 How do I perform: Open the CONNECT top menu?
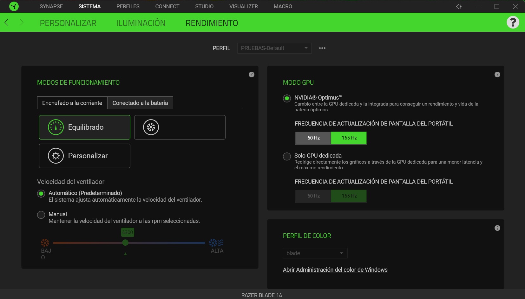click(x=167, y=6)
